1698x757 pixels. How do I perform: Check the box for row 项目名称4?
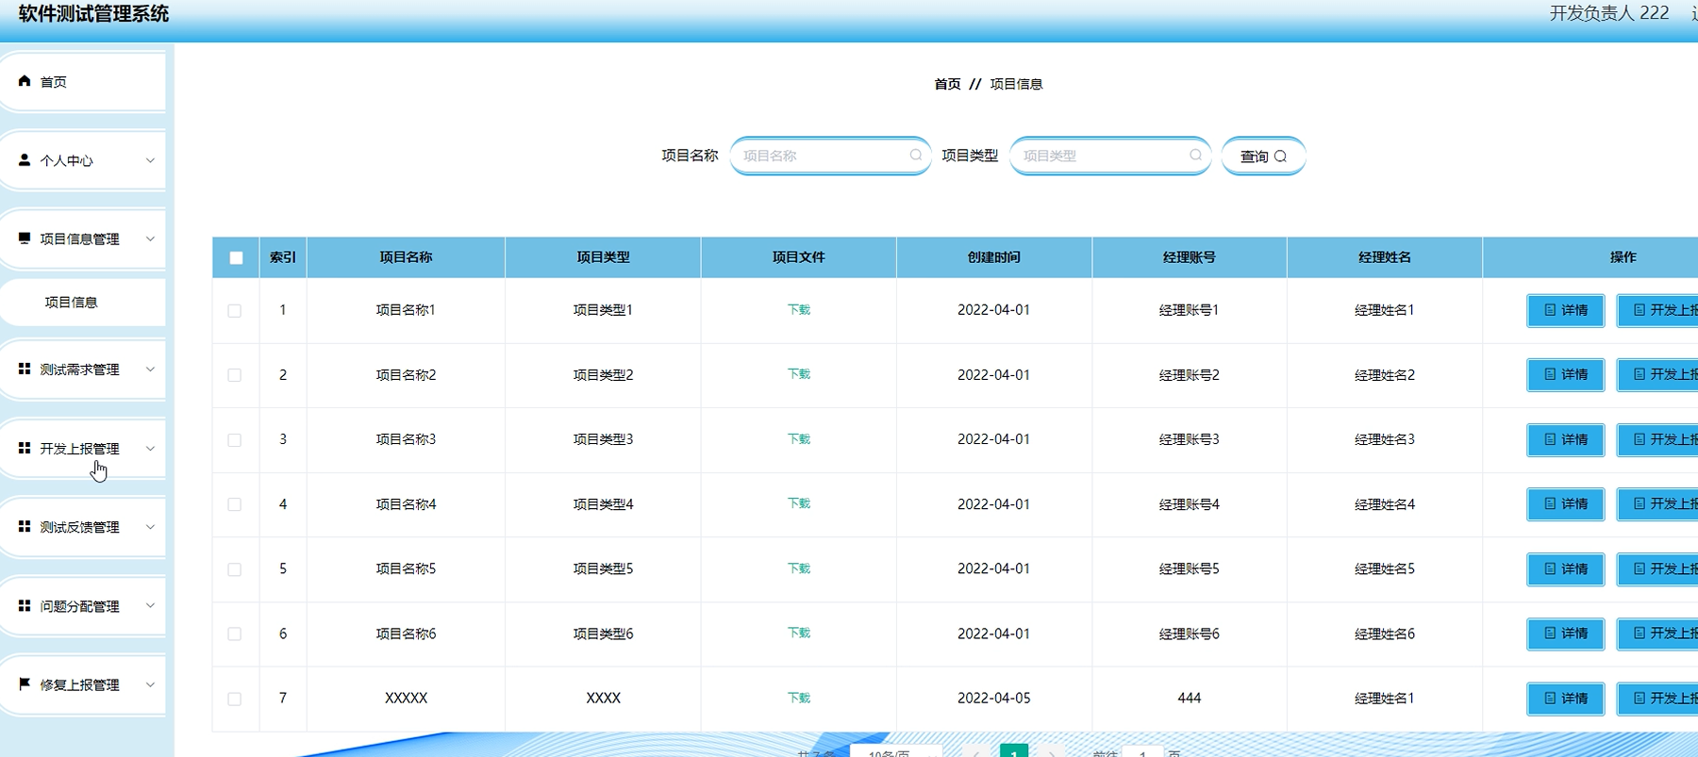[x=235, y=504]
